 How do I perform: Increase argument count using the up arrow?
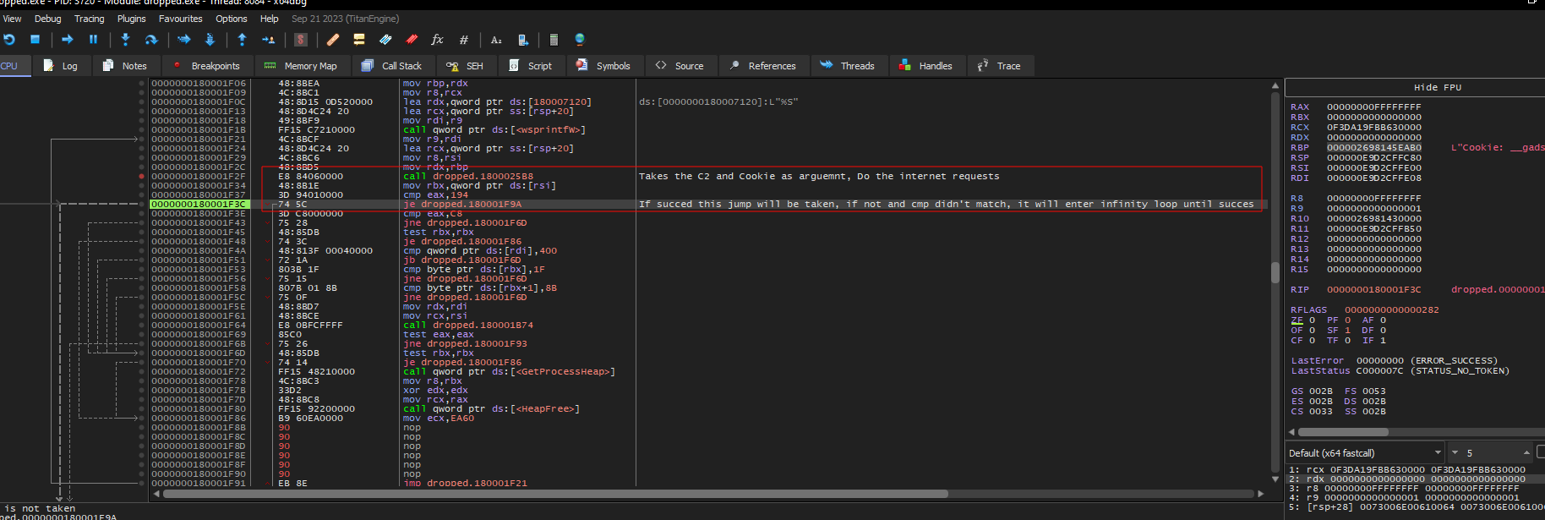click(x=1526, y=453)
